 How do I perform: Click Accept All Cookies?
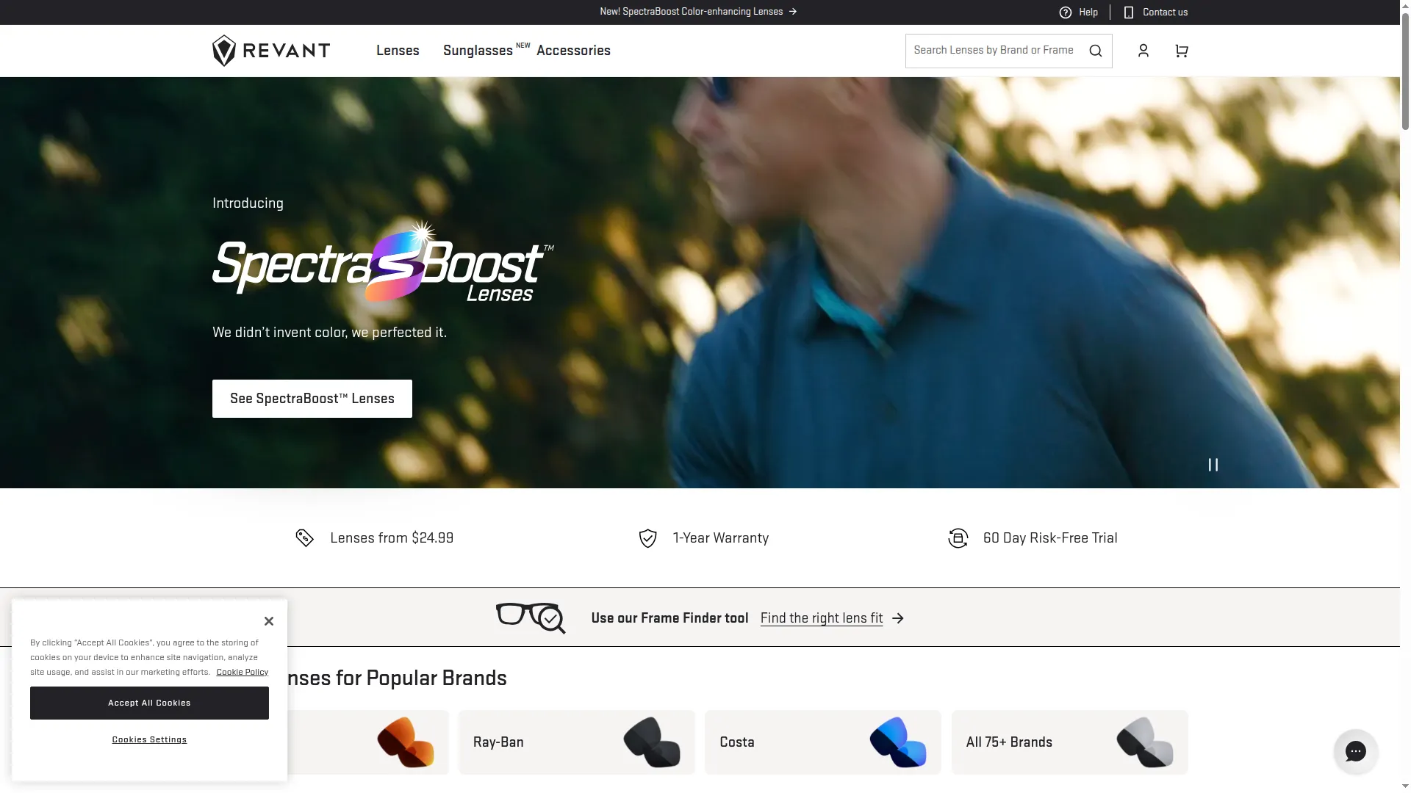(149, 703)
